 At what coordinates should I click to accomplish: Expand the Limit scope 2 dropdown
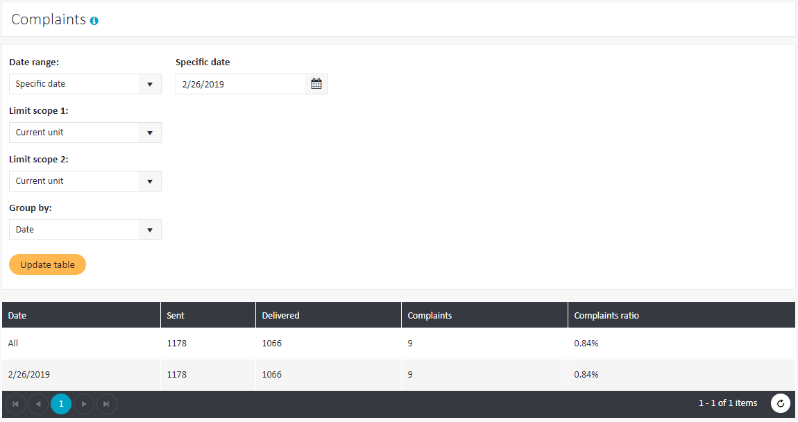pos(85,181)
